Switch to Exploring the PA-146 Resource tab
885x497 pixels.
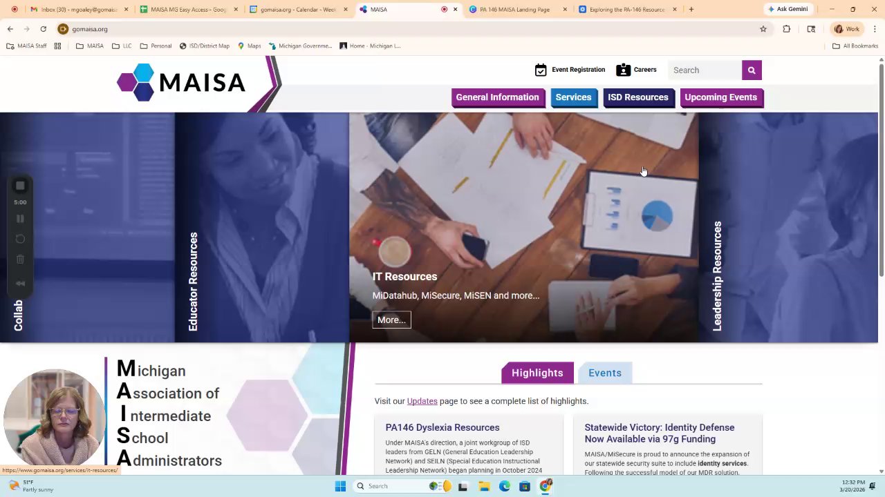[628, 9]
